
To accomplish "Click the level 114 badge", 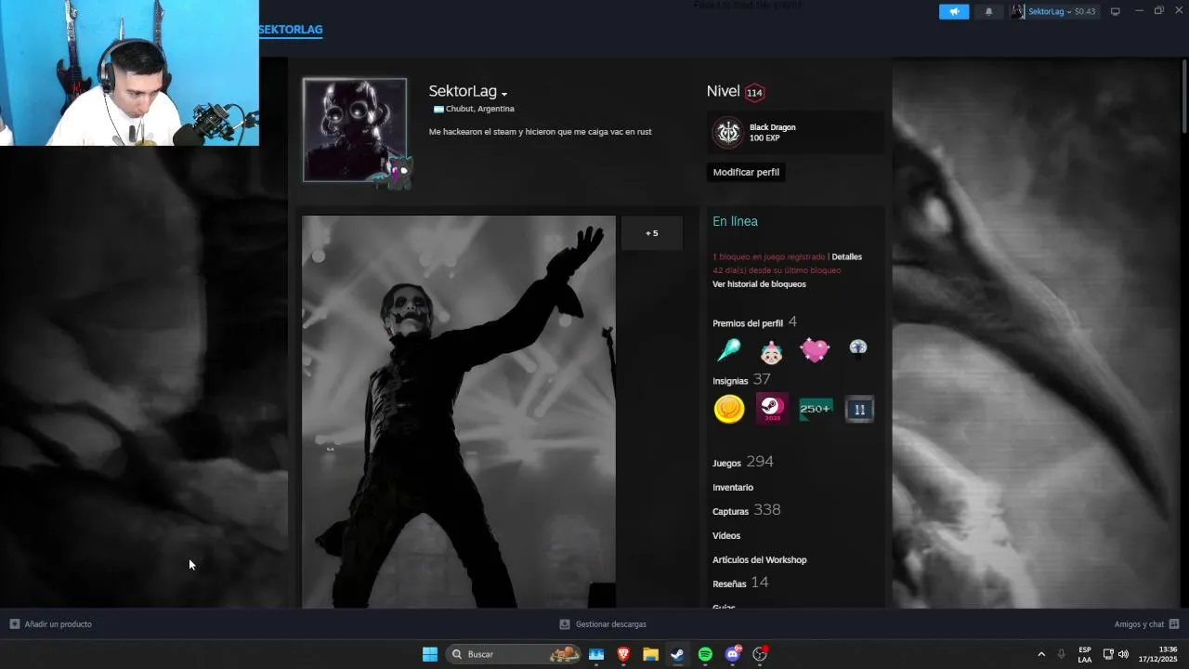I will click(x=754, y=92).
